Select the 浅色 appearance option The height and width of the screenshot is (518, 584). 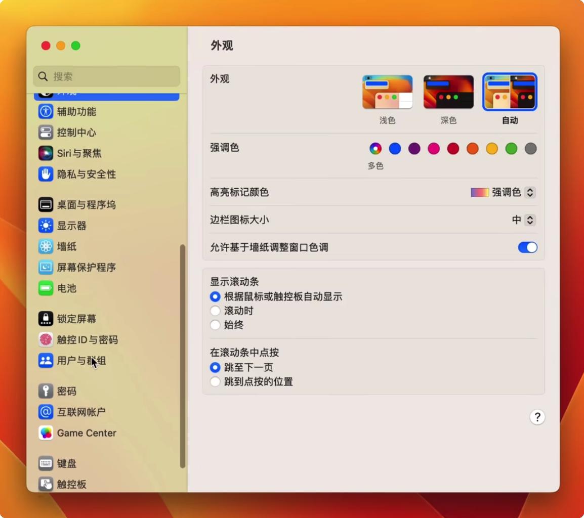point(387,92)
